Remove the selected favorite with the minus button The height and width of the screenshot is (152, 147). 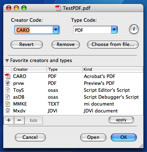pos(19,120)
